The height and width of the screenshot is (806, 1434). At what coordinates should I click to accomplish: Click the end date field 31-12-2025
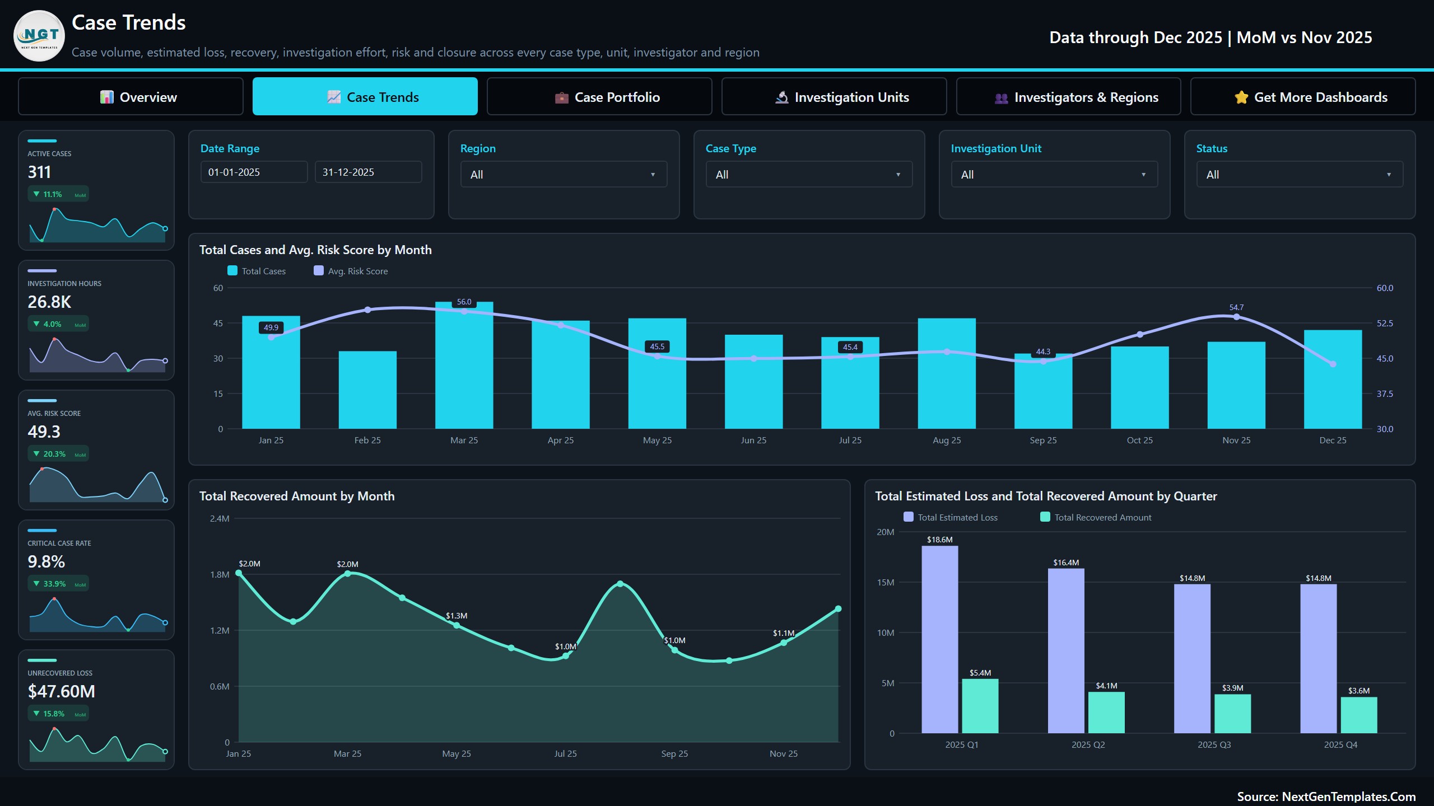(x=369, y=172)
